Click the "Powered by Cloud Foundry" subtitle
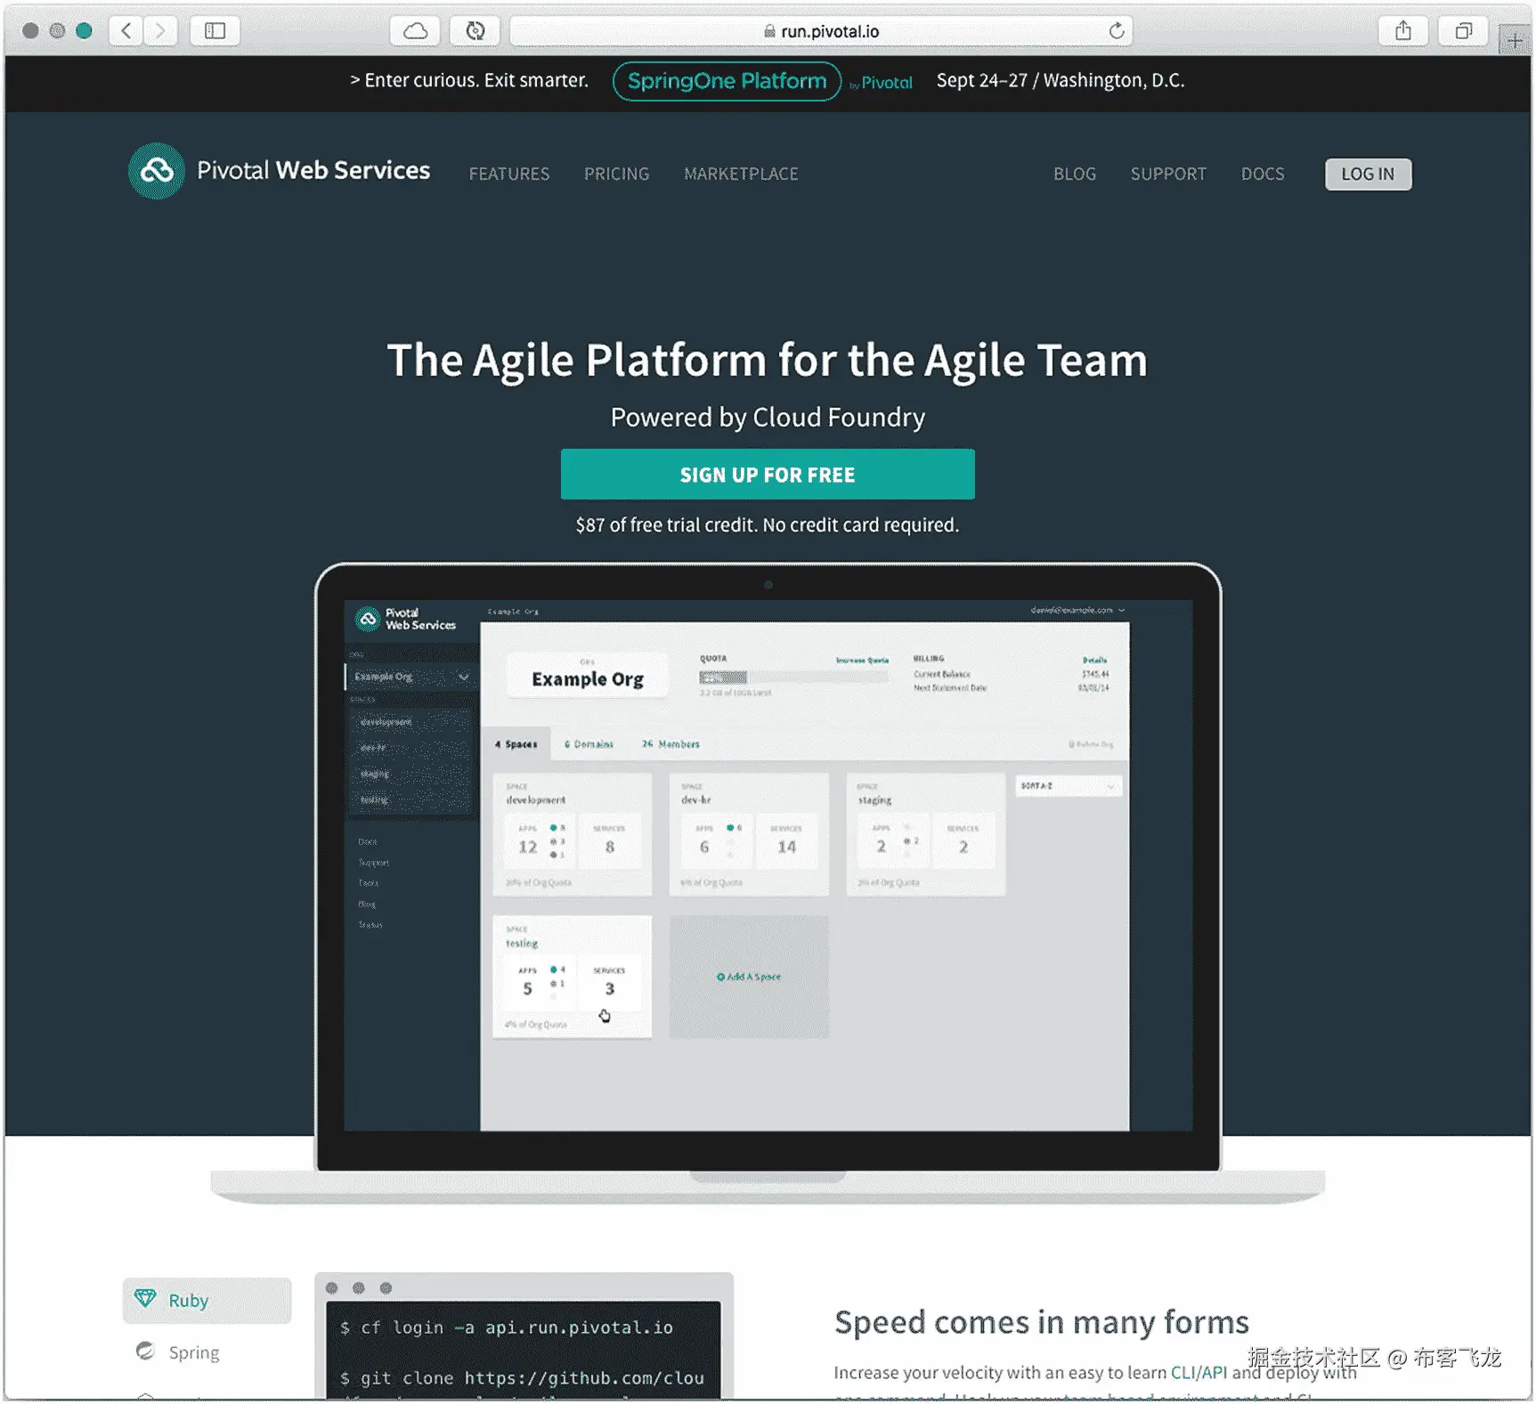Viewport: 1536px width, 1404px height. (768, 417)
